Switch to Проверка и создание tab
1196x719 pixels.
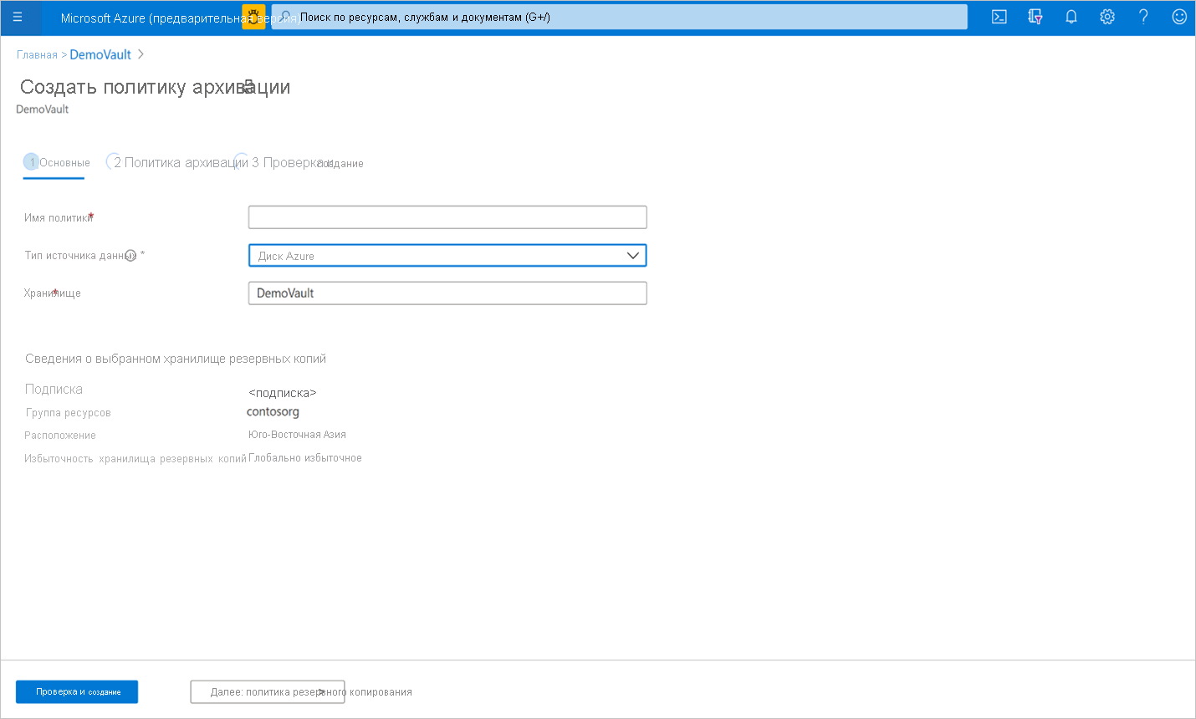point(301,163)
